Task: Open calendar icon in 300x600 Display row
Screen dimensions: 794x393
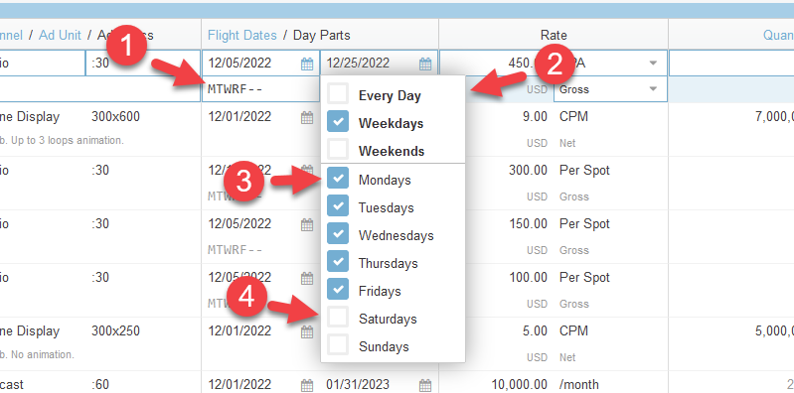Action: pyautogui.click(x=307, y=118)
